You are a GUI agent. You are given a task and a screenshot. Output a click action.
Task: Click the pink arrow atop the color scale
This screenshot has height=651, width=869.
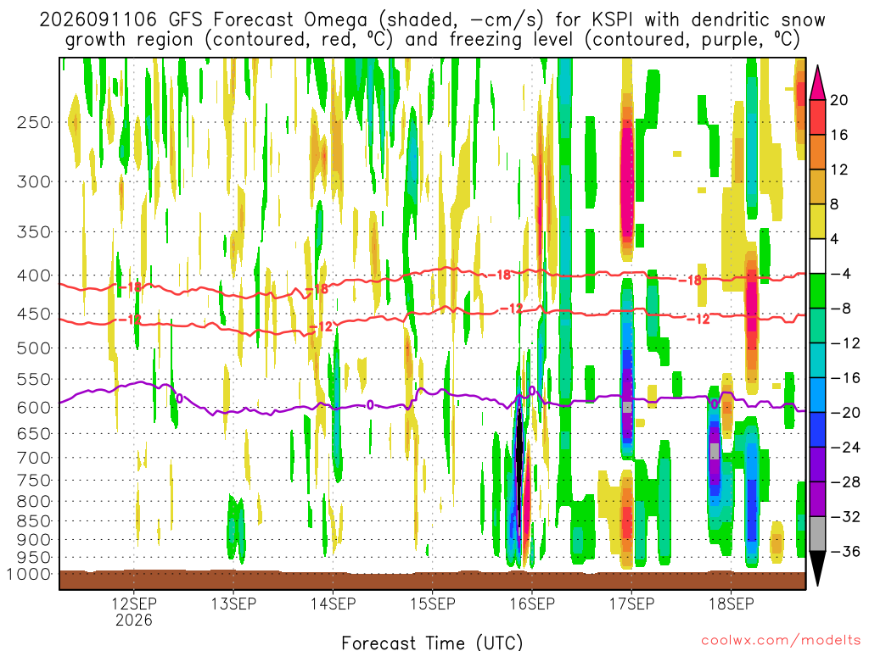coord(817,83)
